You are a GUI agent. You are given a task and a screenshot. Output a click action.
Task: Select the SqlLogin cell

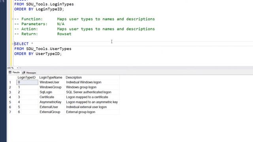[51, 92]
